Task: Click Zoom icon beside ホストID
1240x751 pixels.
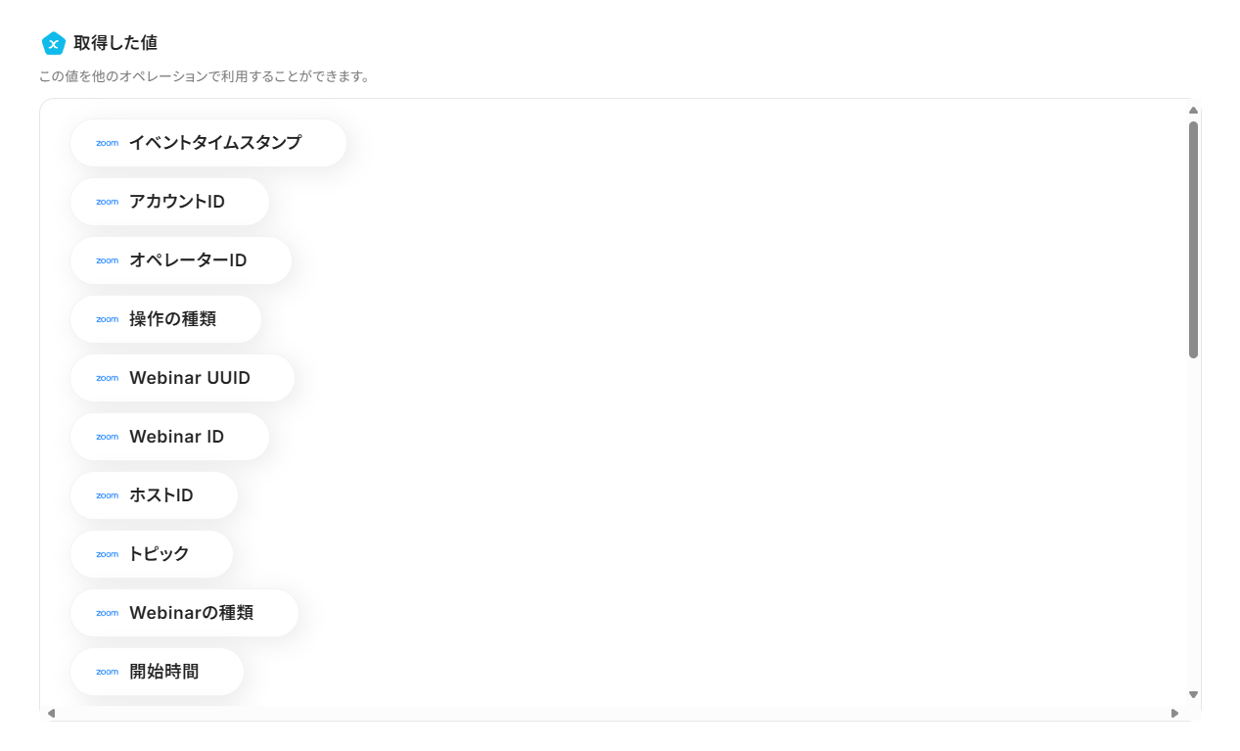Action: point(107,495)
